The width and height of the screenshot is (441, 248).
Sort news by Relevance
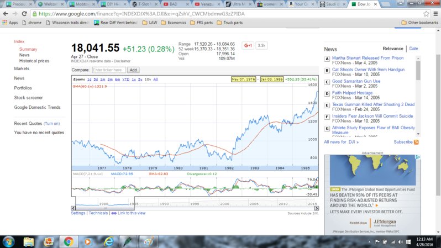(x=393, y=49)
